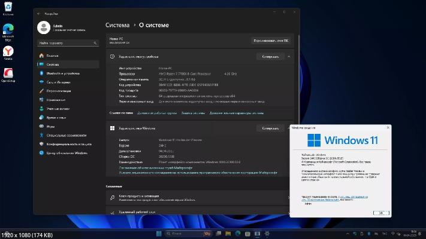Click the taskbar search box
This screenshot has width=426, height=239.
[189, 234]
